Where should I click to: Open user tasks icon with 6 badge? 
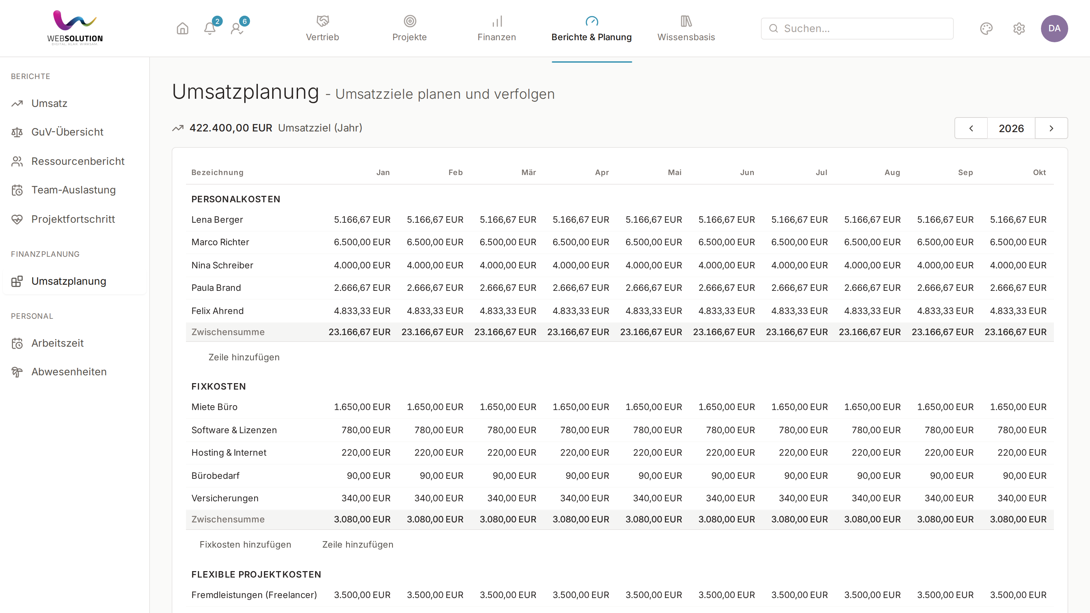237,28
